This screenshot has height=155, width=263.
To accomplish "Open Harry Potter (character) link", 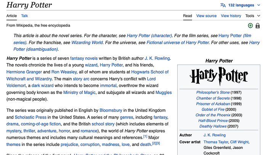I will click(149, 36).
